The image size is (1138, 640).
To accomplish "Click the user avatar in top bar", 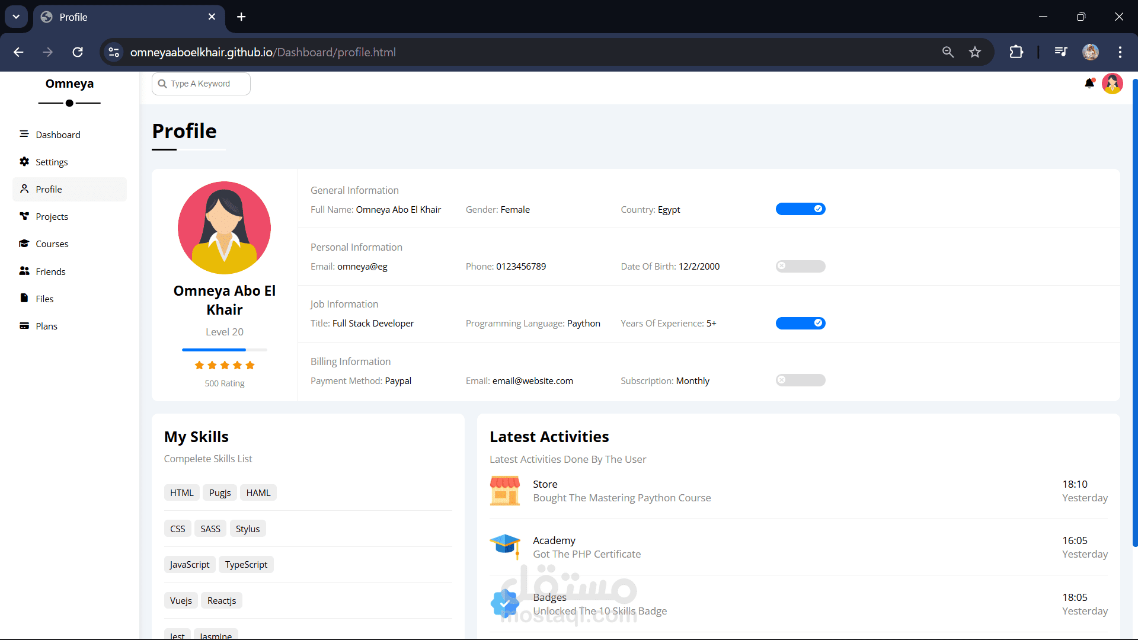I will (x=1112, y=84).
